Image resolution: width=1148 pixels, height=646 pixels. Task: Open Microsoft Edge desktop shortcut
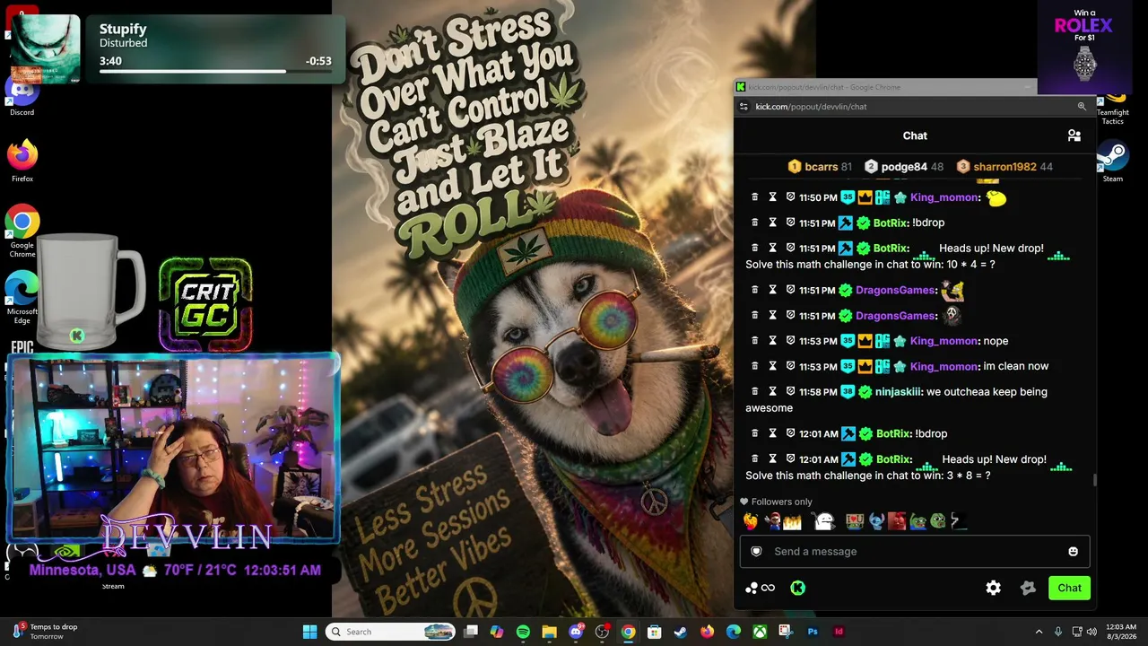[22, 298]
